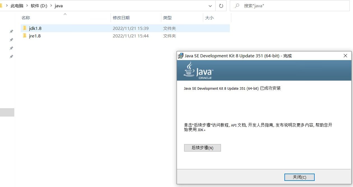Click the installer title bar text
353x187 pixels.
pos(238,56)
